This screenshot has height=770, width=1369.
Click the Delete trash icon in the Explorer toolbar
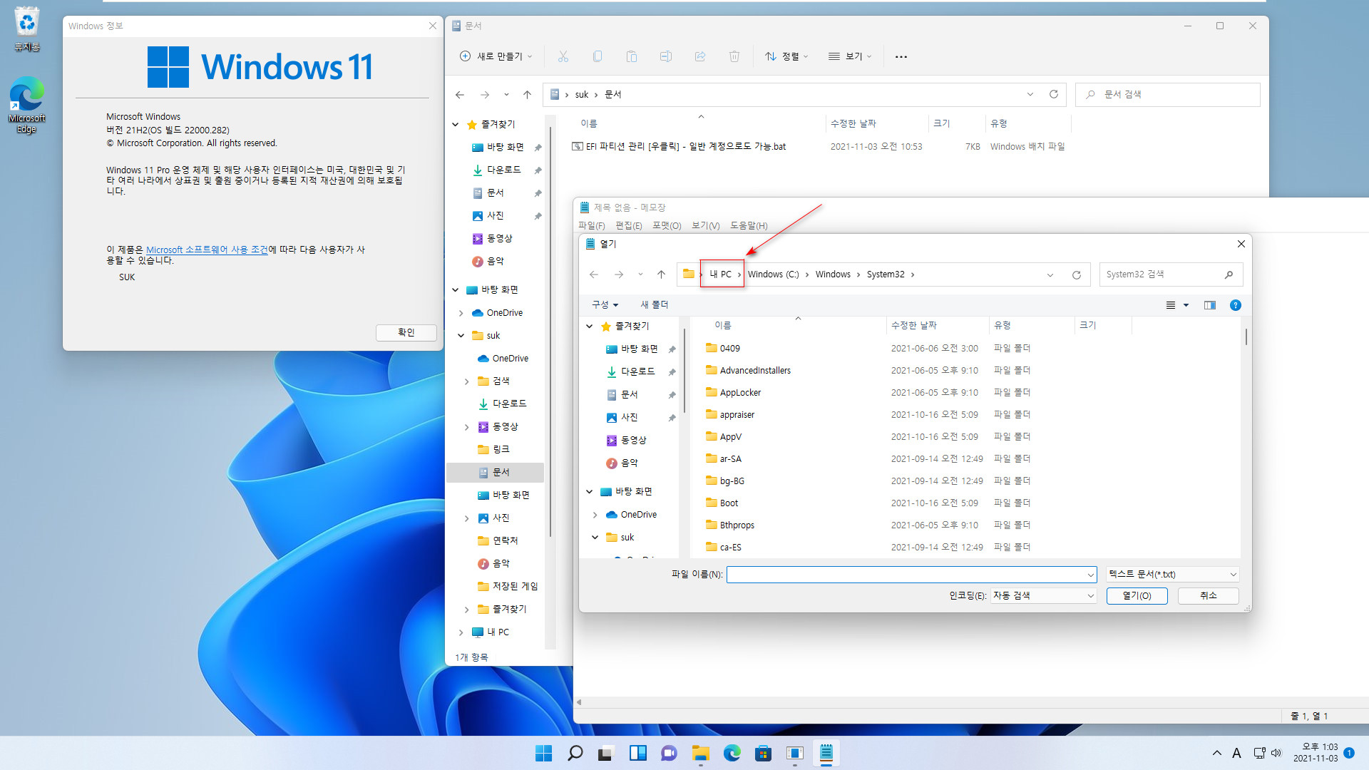pyautogui.click(x=734, y=56)
